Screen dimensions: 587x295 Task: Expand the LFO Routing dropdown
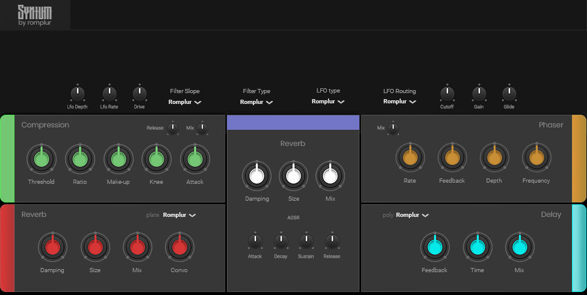pos(399,102)
